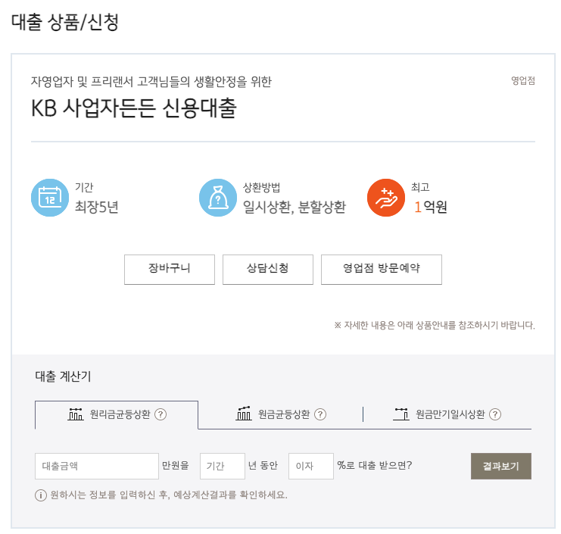Click the 년 동안 label
Viewport: 561px width, 534px height.
(x=263, y=465)
